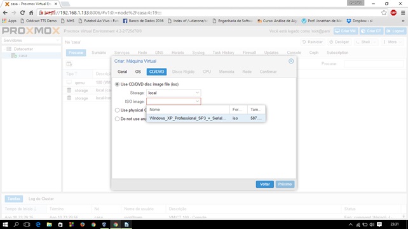Viewport: 408px width, 229px height.
Task: Open the Procurar tab of node casa
Action: pos(76,53)
